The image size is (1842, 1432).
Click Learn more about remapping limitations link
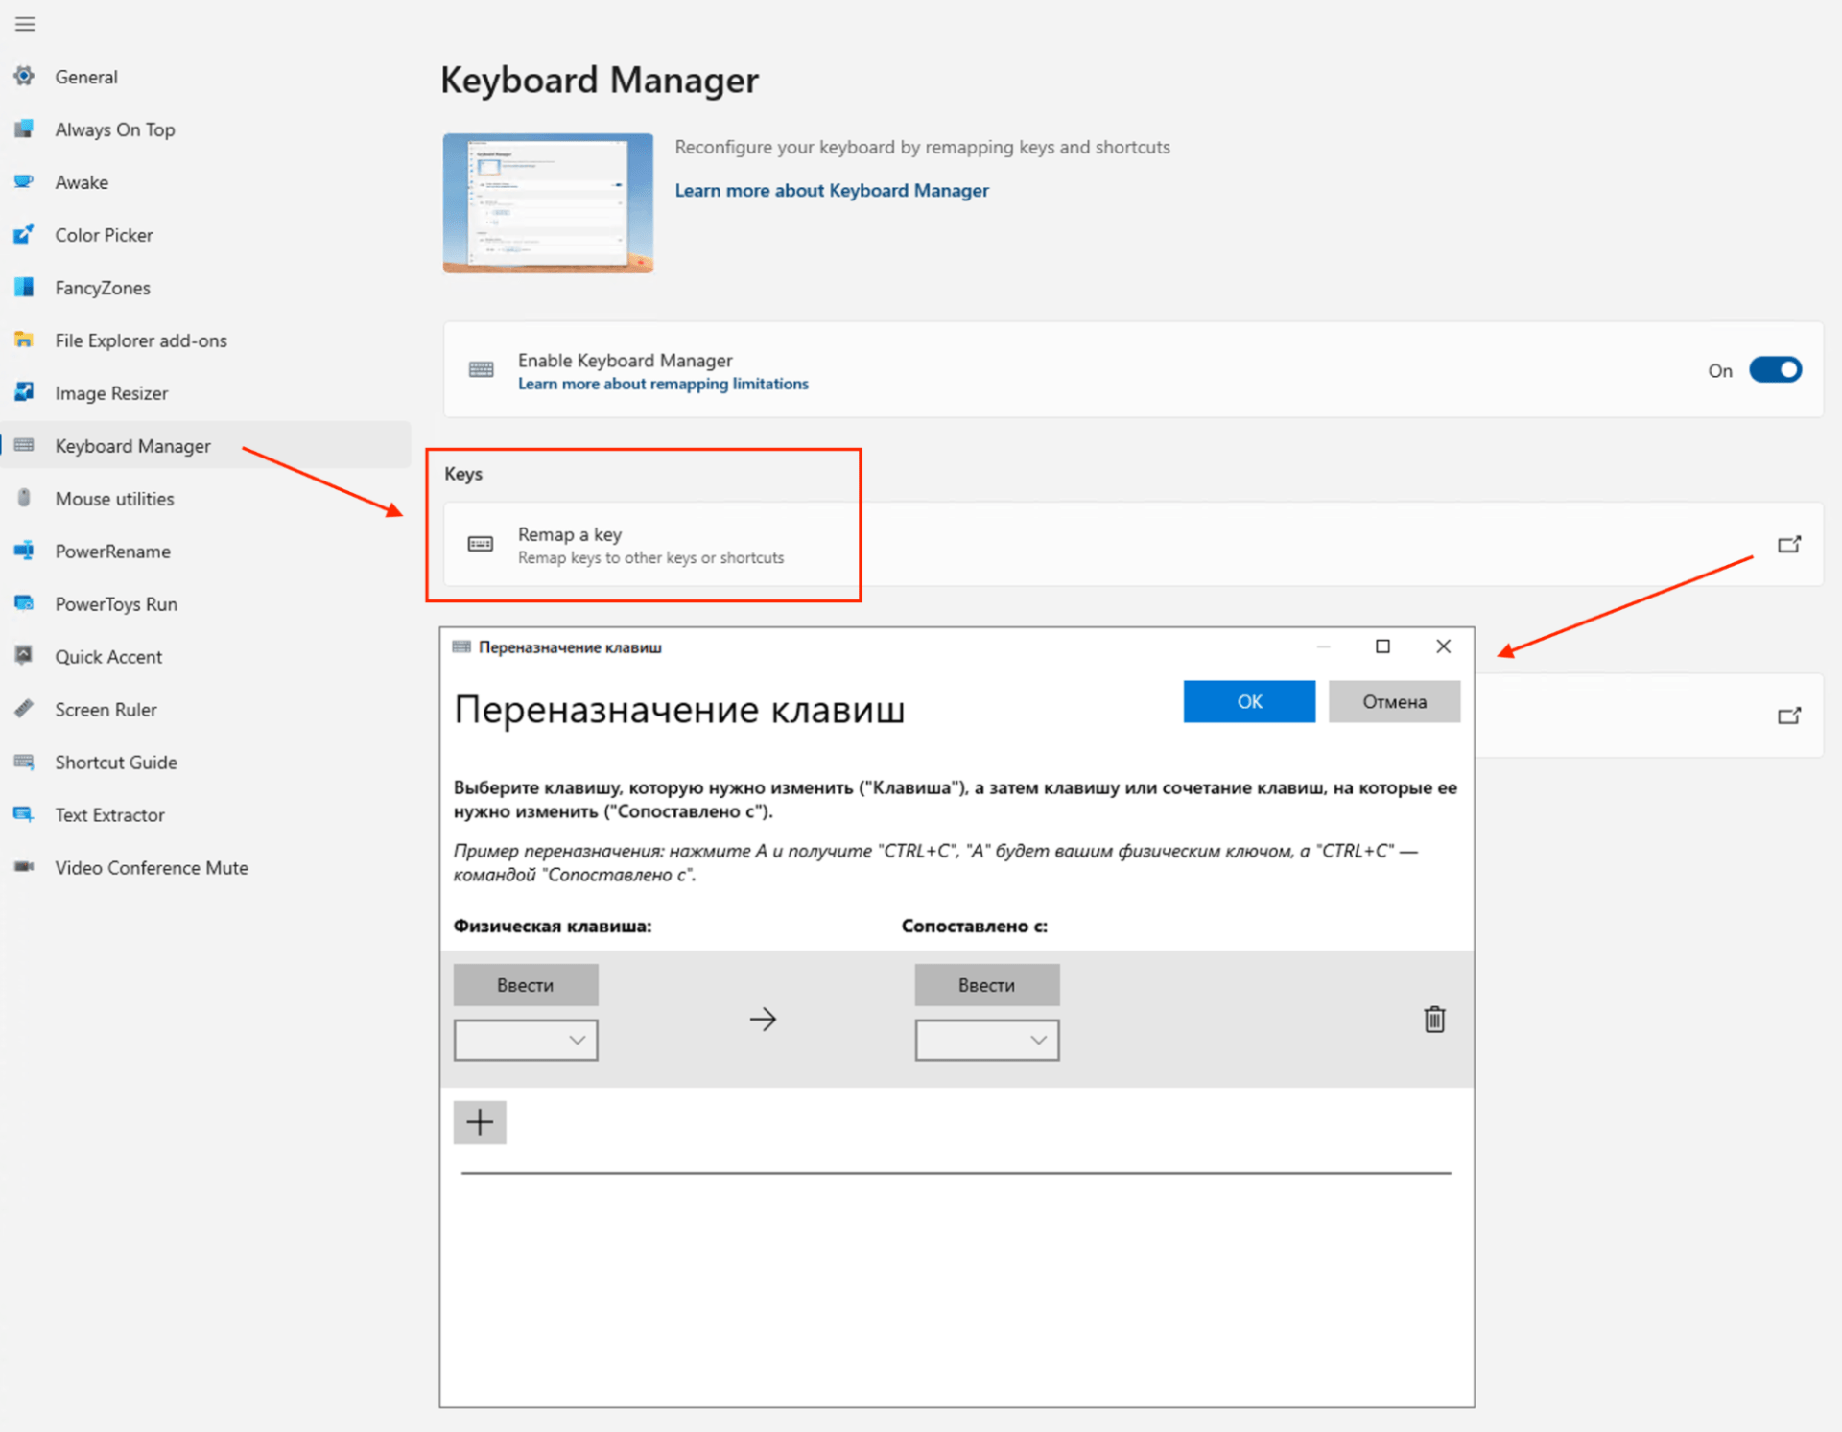pos(662,386)
